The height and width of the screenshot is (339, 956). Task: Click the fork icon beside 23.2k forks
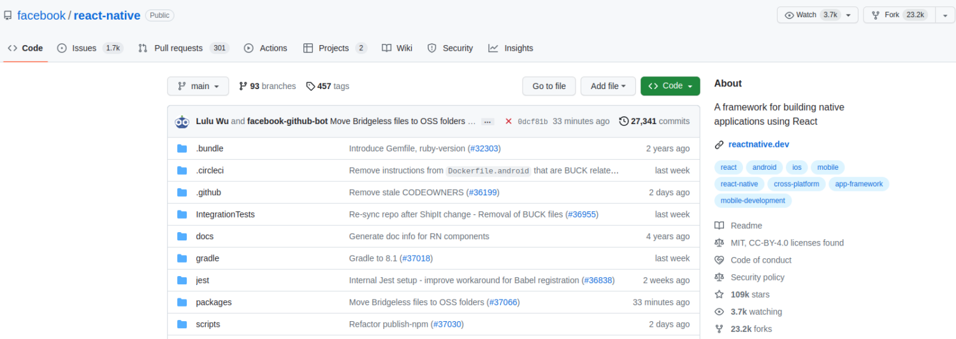point(720,329)
